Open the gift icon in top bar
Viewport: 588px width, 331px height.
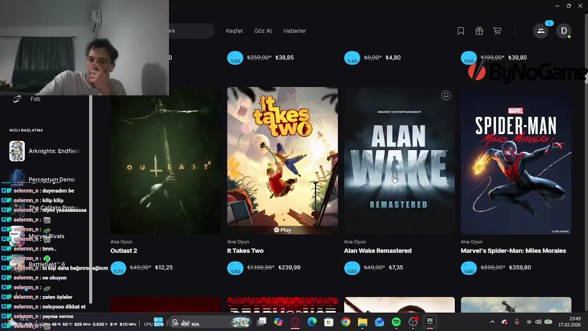pos(479,31)
